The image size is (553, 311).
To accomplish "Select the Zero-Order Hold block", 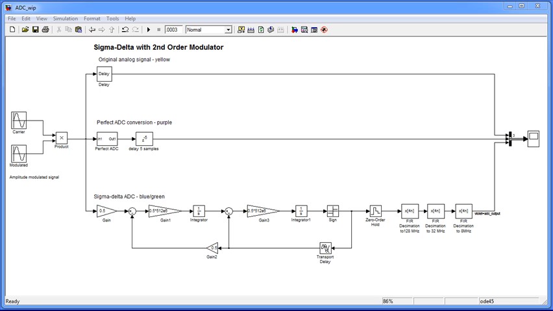I will pyautogui.click(x=376, y=211).
